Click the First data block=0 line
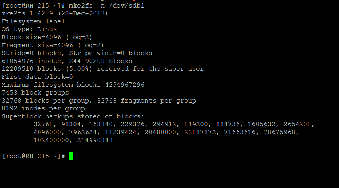Screen dimensions: 339x188 (37, 77)
